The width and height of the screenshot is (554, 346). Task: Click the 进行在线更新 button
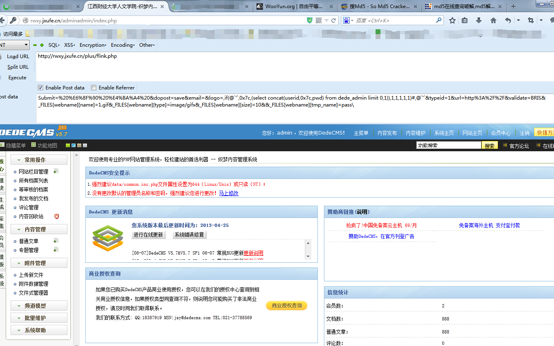[x=148, y=235]
